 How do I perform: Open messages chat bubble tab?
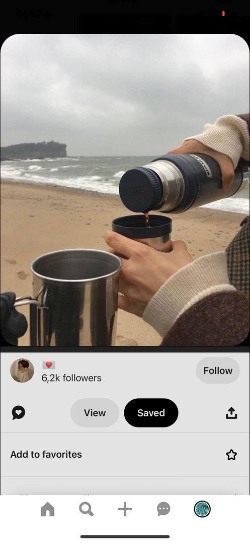163,509
